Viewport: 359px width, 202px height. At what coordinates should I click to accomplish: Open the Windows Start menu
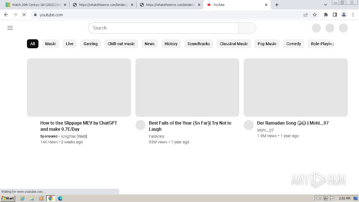click(8, 198)
